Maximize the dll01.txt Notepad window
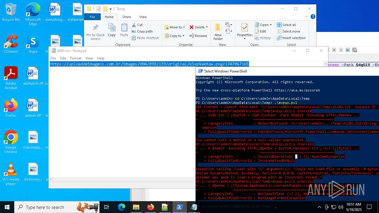Viewport: 379px width, 213px height. point(308,51)
